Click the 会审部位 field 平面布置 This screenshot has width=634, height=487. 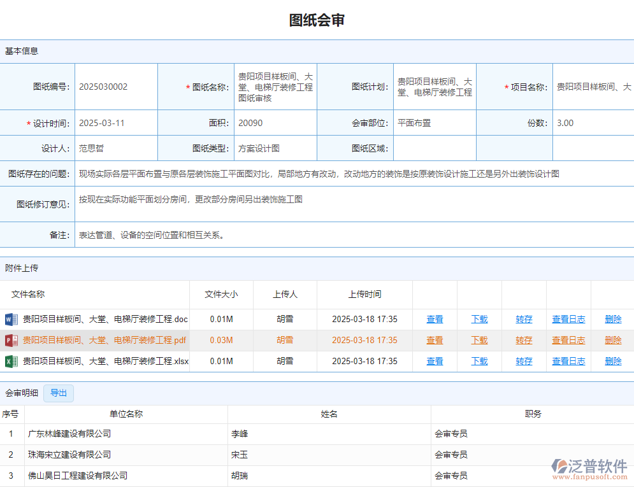(435, 124)
